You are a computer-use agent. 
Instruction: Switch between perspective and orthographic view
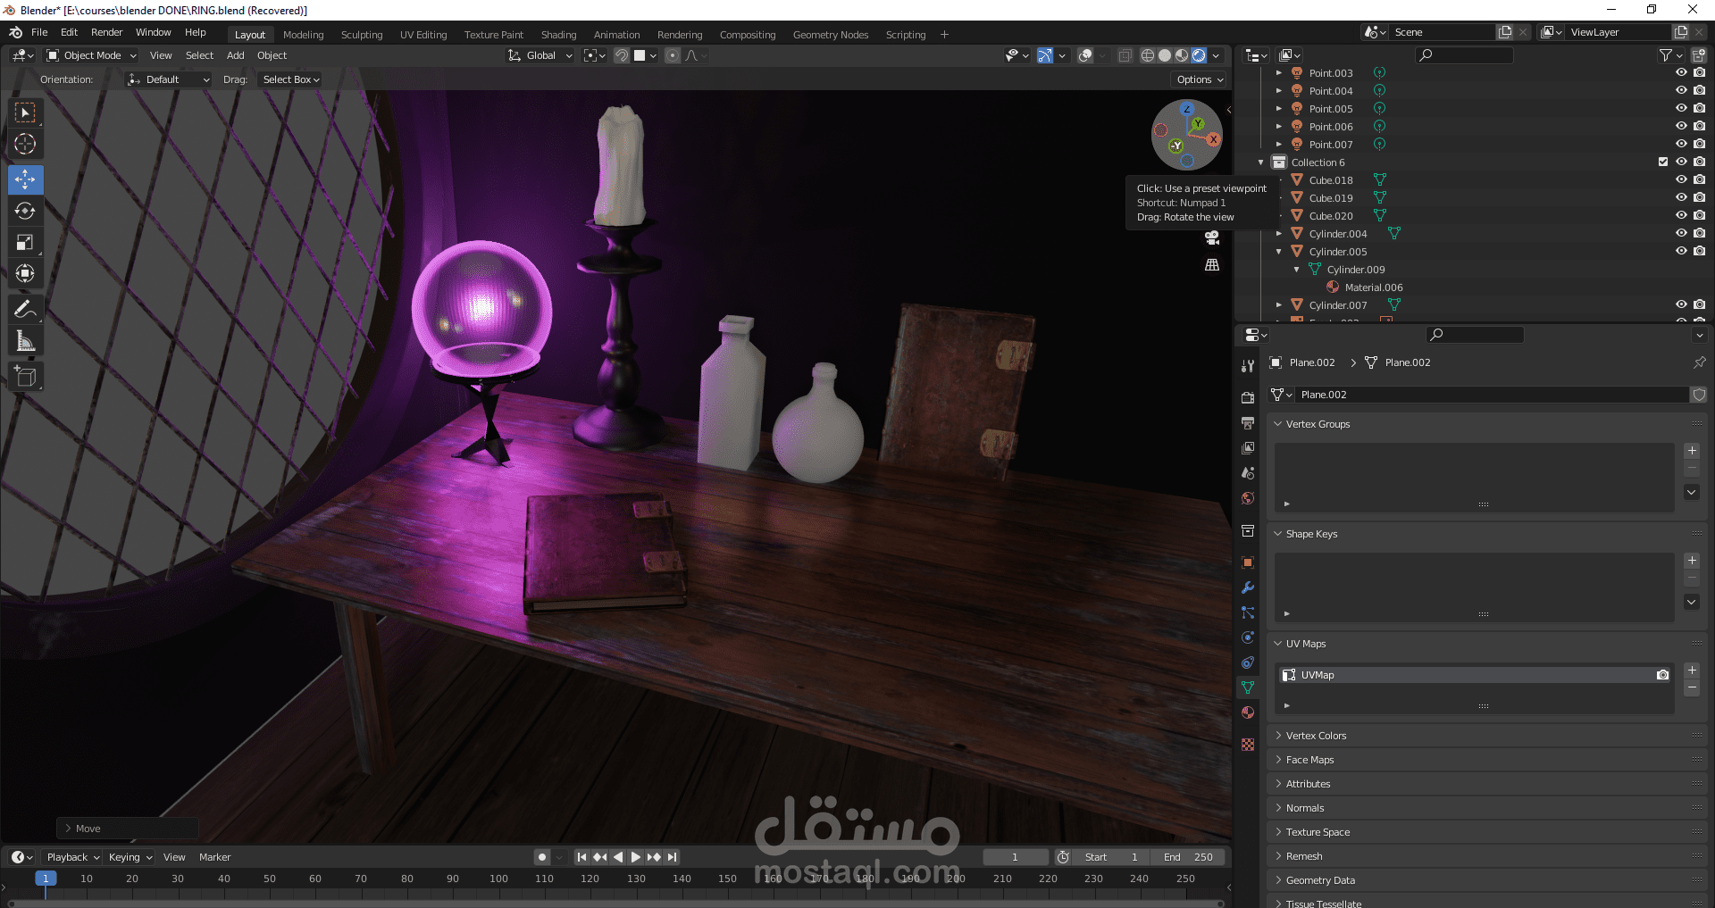1212,265
